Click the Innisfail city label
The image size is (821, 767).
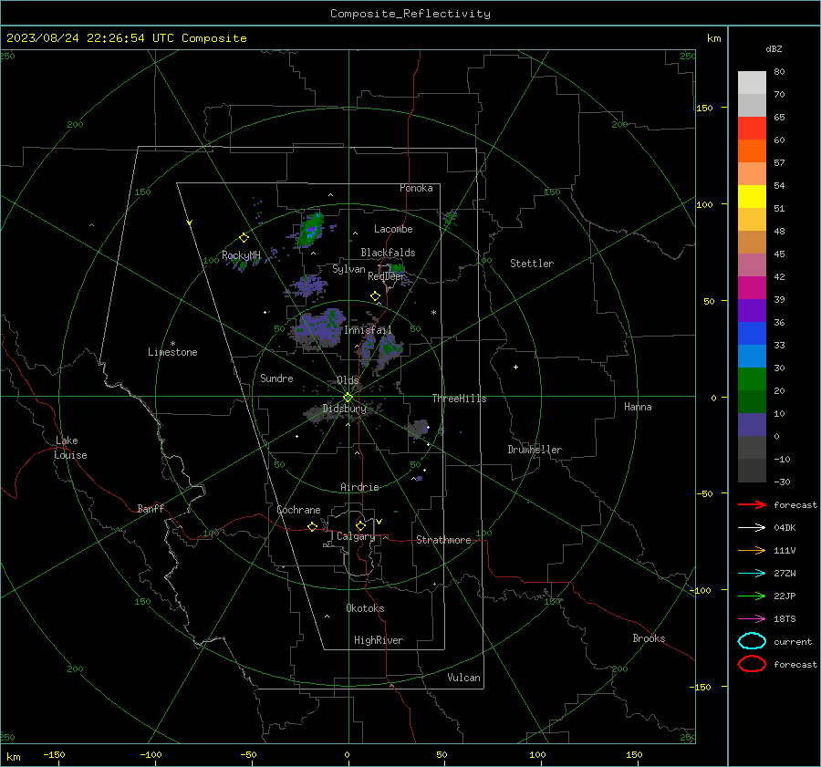pos(368,330)
